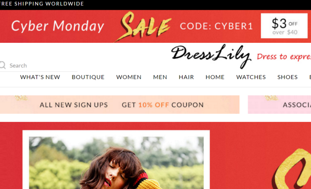Open the new sign ups 10% OFF coupon banner
Image resolution: width=311 pixels, height=189 pixels.
point(120,104)
